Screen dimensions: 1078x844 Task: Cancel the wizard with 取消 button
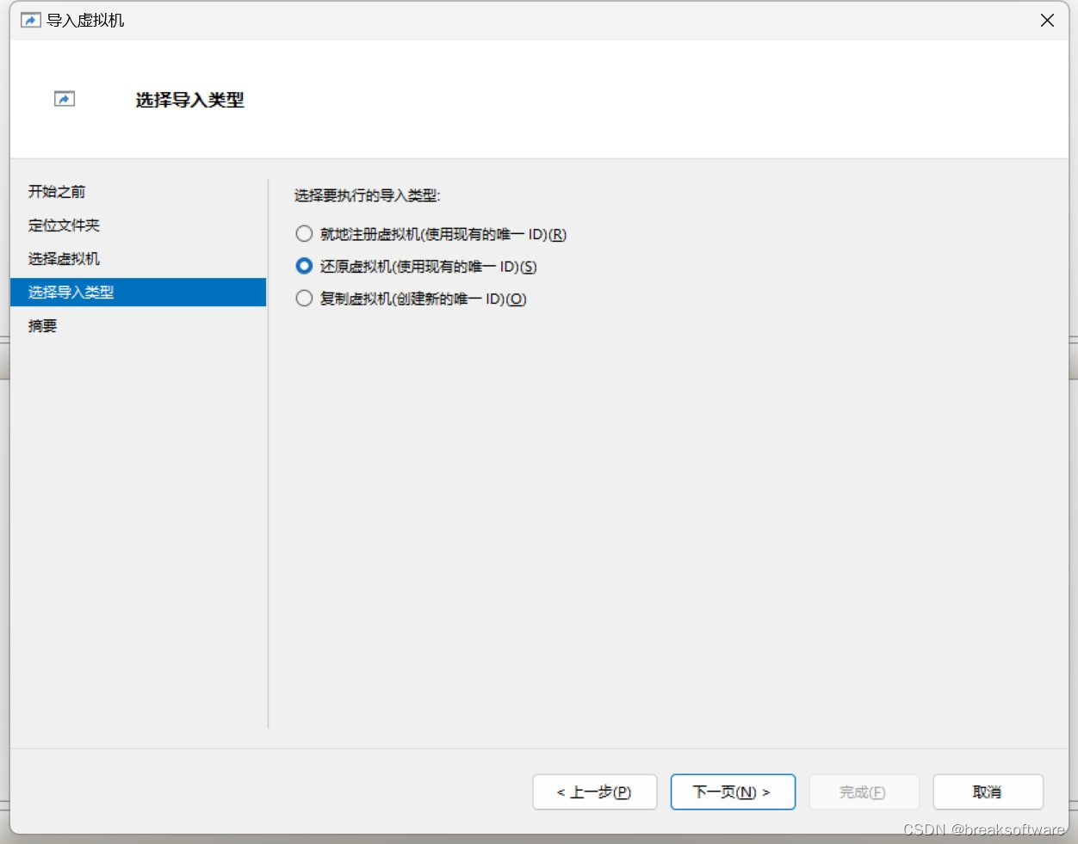pyautogui.click(x=987, y=792)
